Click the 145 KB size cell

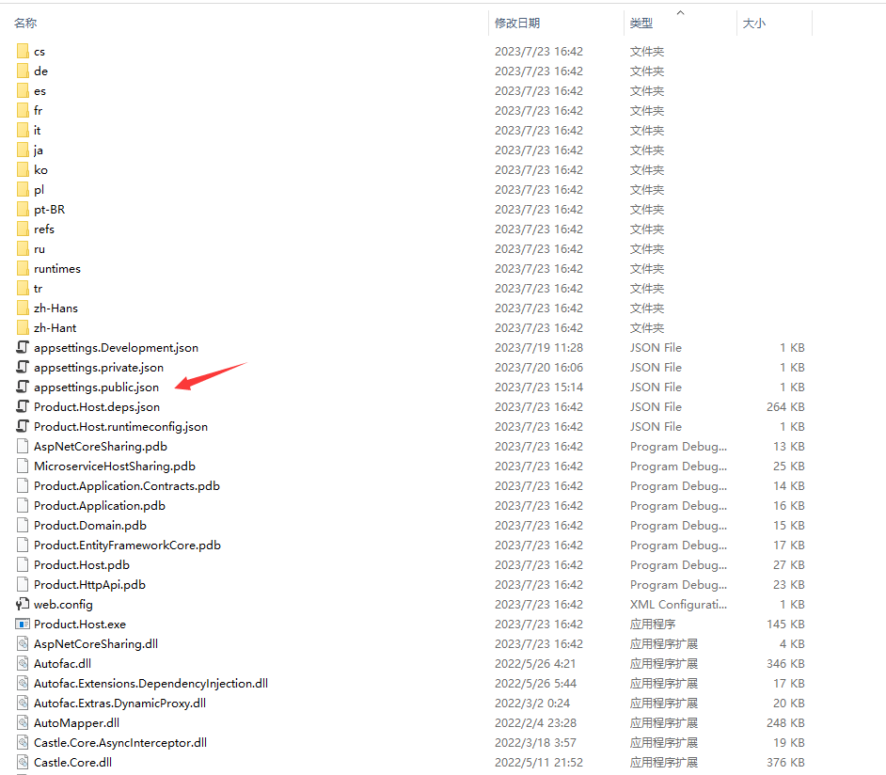tap(785, 625)
